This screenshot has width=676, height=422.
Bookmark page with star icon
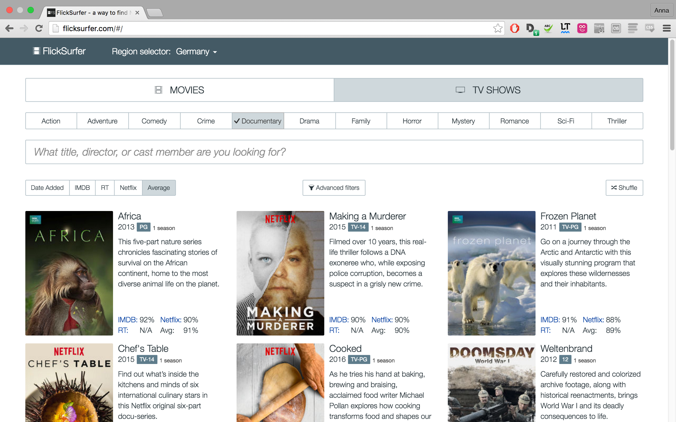[498, 28]
